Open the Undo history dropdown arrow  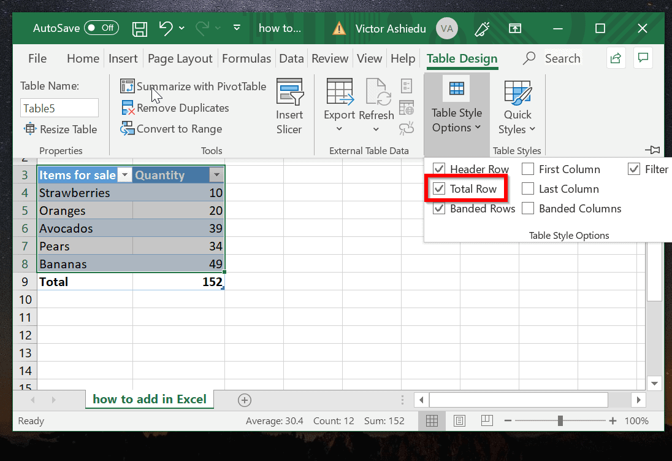181,28
